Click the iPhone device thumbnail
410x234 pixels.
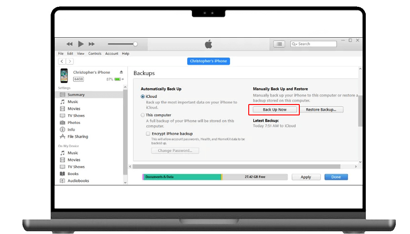click(x=64, y=75)
